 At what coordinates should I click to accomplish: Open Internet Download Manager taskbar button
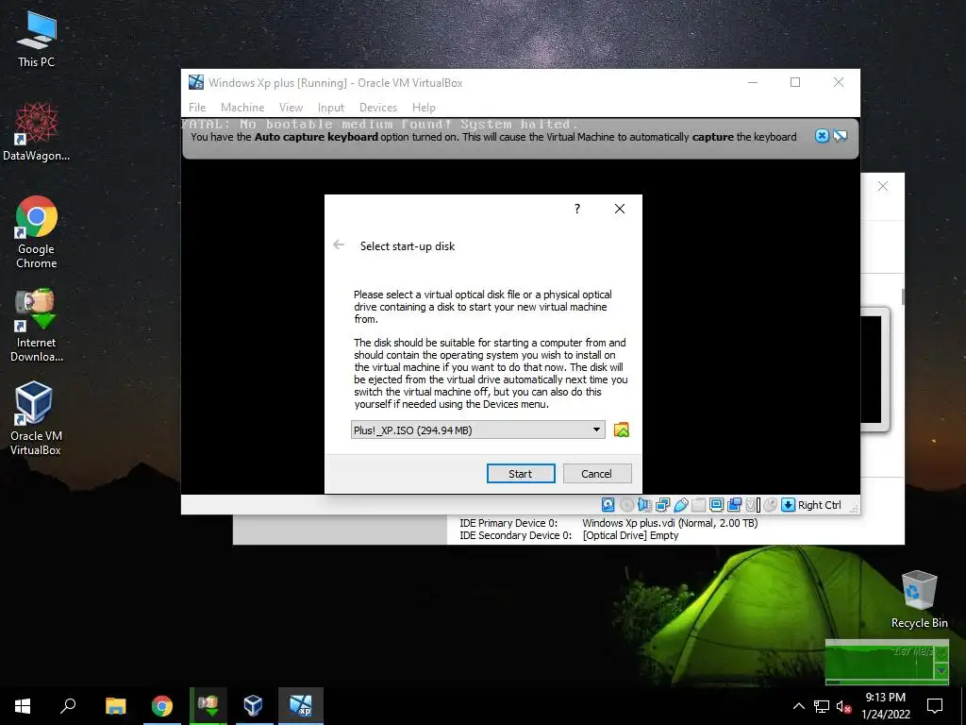pyautogui.click(x=208, y=706)
